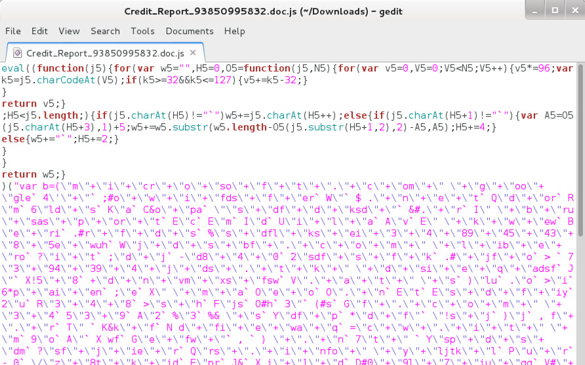Viewport: 585px width, 365px height.
Task: Click the line starting with 'k5=j5.charCodeAt'
Action: pyautogui.click(x=155, y=80)
